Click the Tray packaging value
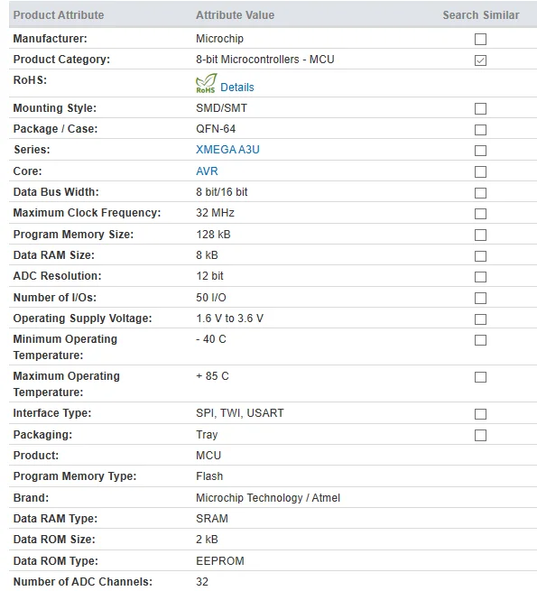The height and width of the screenshot is (591, 537). coord(207,435)
